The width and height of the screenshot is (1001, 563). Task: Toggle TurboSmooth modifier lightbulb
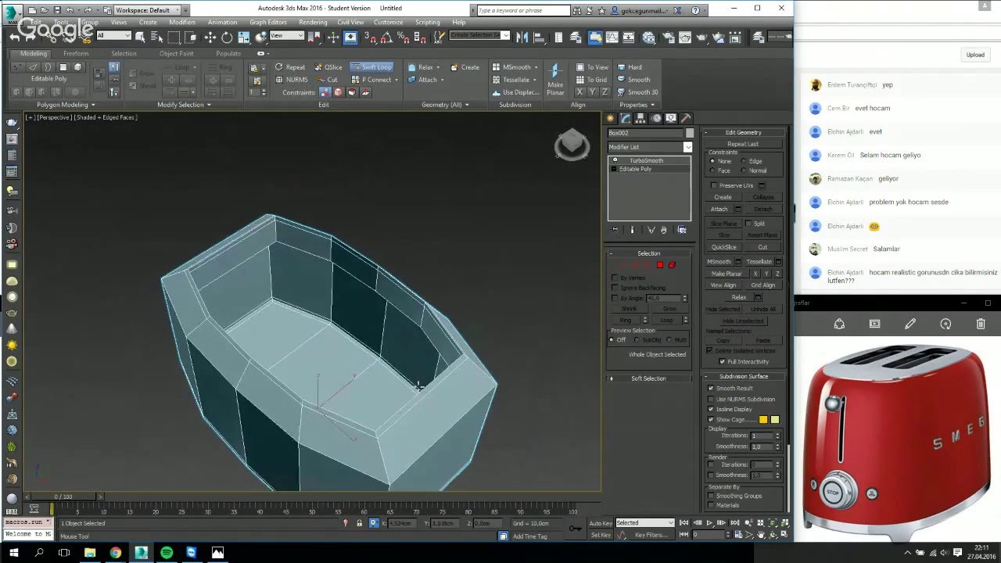(615, 160)
